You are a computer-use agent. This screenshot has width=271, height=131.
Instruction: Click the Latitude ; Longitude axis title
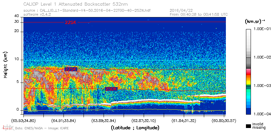tap(135, 128)
